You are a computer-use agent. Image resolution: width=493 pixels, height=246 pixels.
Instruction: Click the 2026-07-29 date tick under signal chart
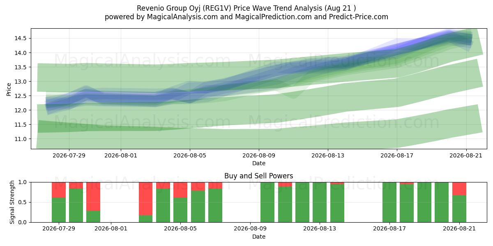(59, 228)
